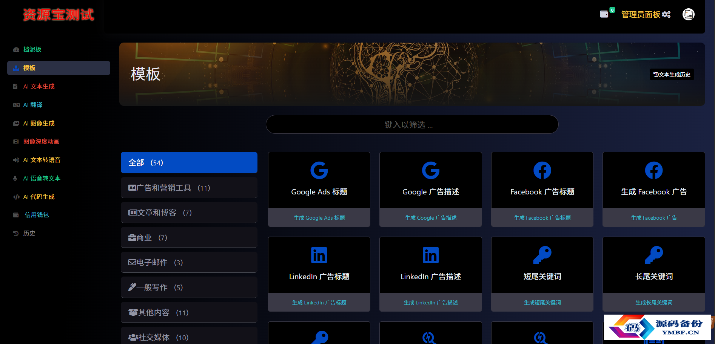
Task: Click the 模板 banner heading
Action: 145,74
